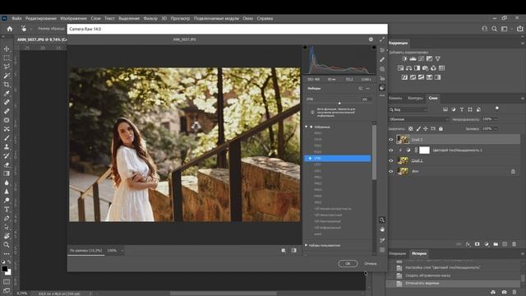Select the Type tool (T) in the left toolbar

coord(7,209)
